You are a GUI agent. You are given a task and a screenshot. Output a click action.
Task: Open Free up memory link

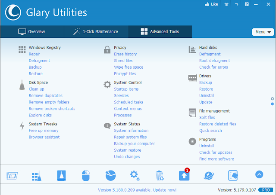pos(44,131)
